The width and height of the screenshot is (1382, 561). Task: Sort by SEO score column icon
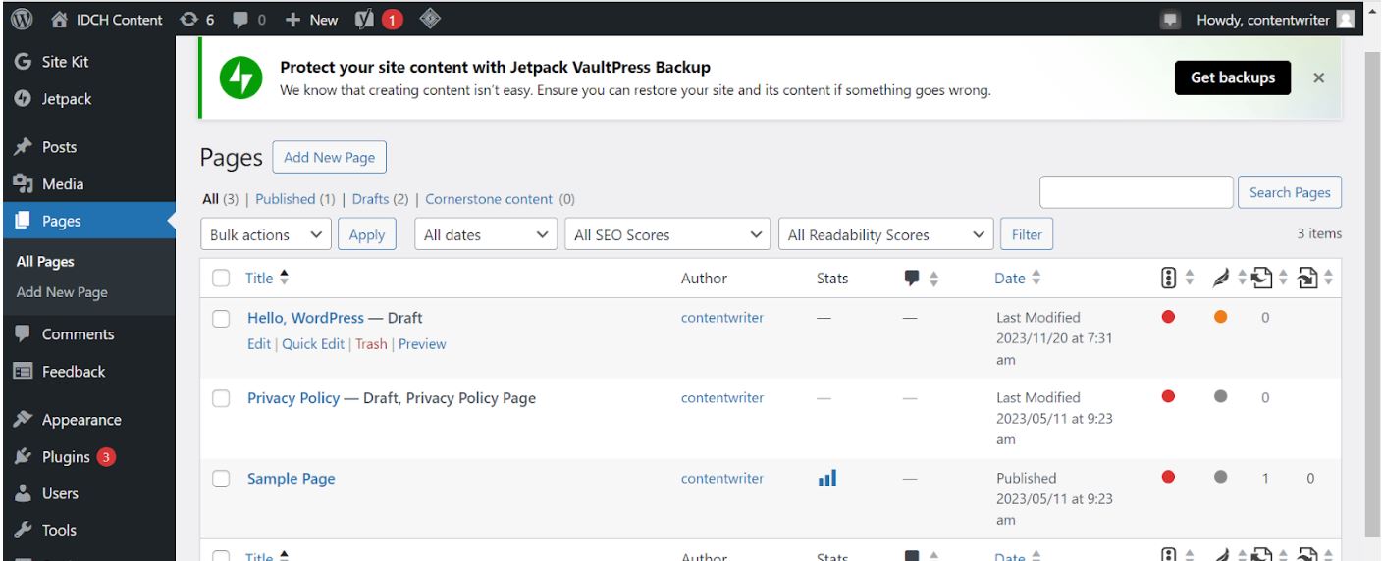tap(1168, 279)
